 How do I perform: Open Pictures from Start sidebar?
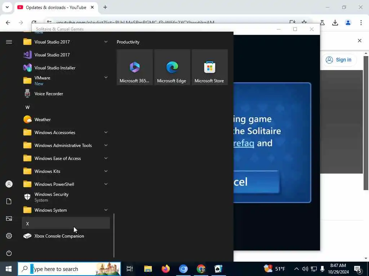9,218
